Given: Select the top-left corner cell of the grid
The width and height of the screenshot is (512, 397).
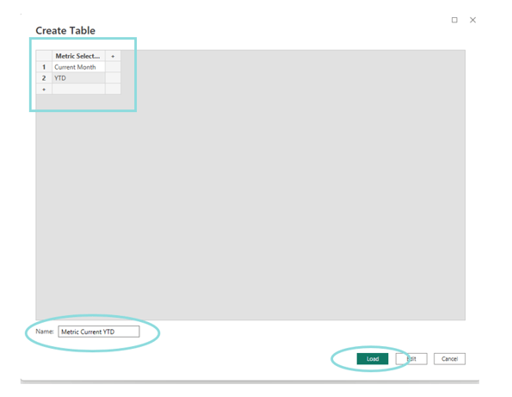Looking at the screenshot, I should [44, 56].
